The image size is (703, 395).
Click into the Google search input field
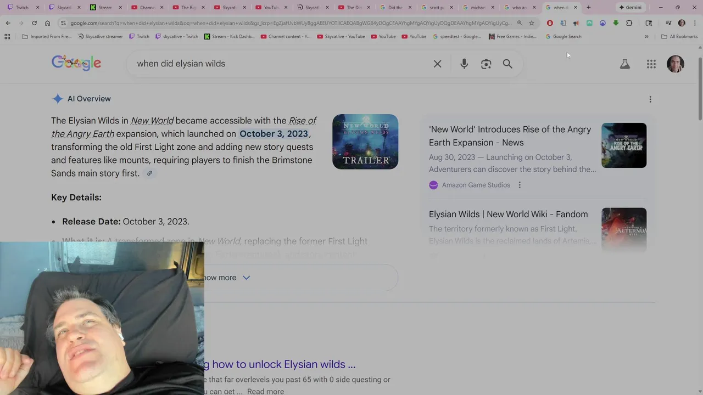(280, 64)
